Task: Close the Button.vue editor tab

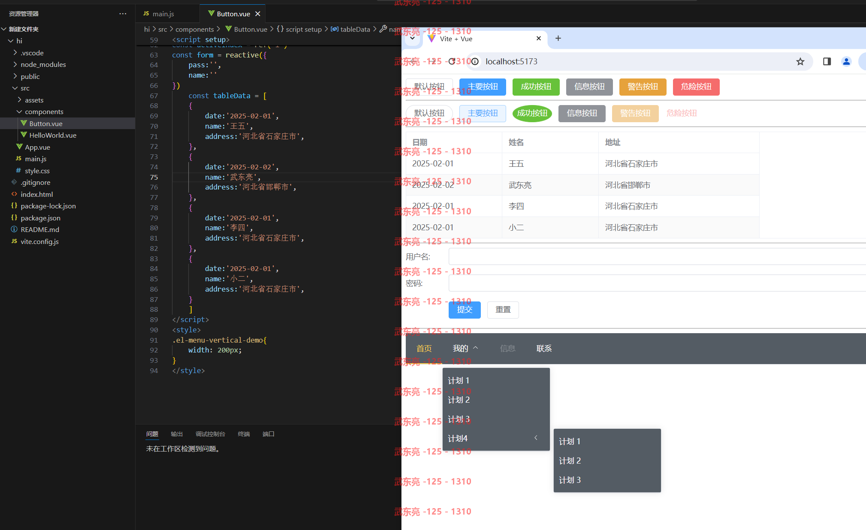Action: (x=258, y=14)
